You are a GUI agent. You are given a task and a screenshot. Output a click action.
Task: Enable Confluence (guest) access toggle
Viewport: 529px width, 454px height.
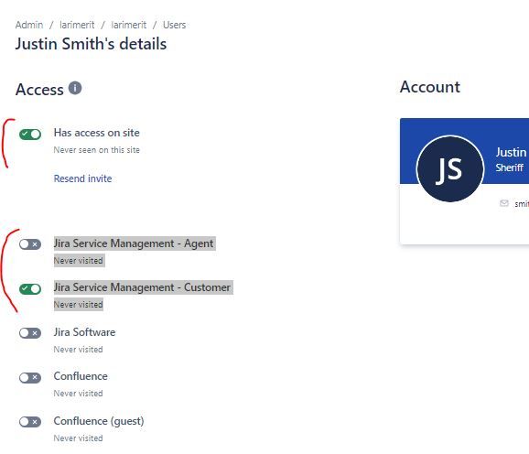pyautogui.click(x=30, y=422)
